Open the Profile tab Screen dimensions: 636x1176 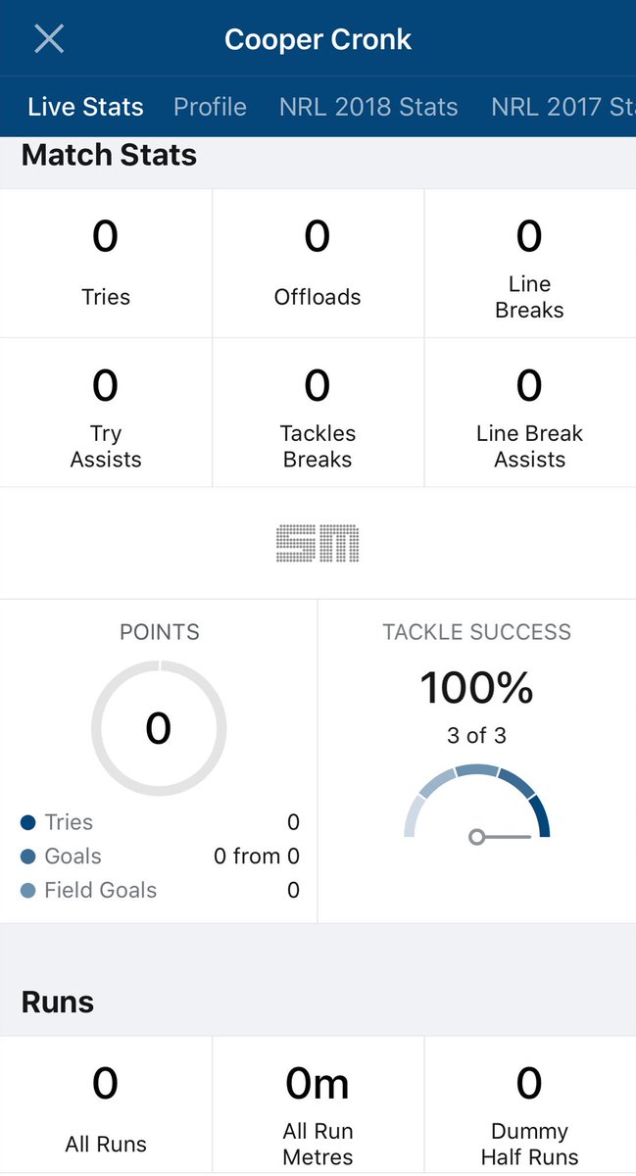[210, 107]
